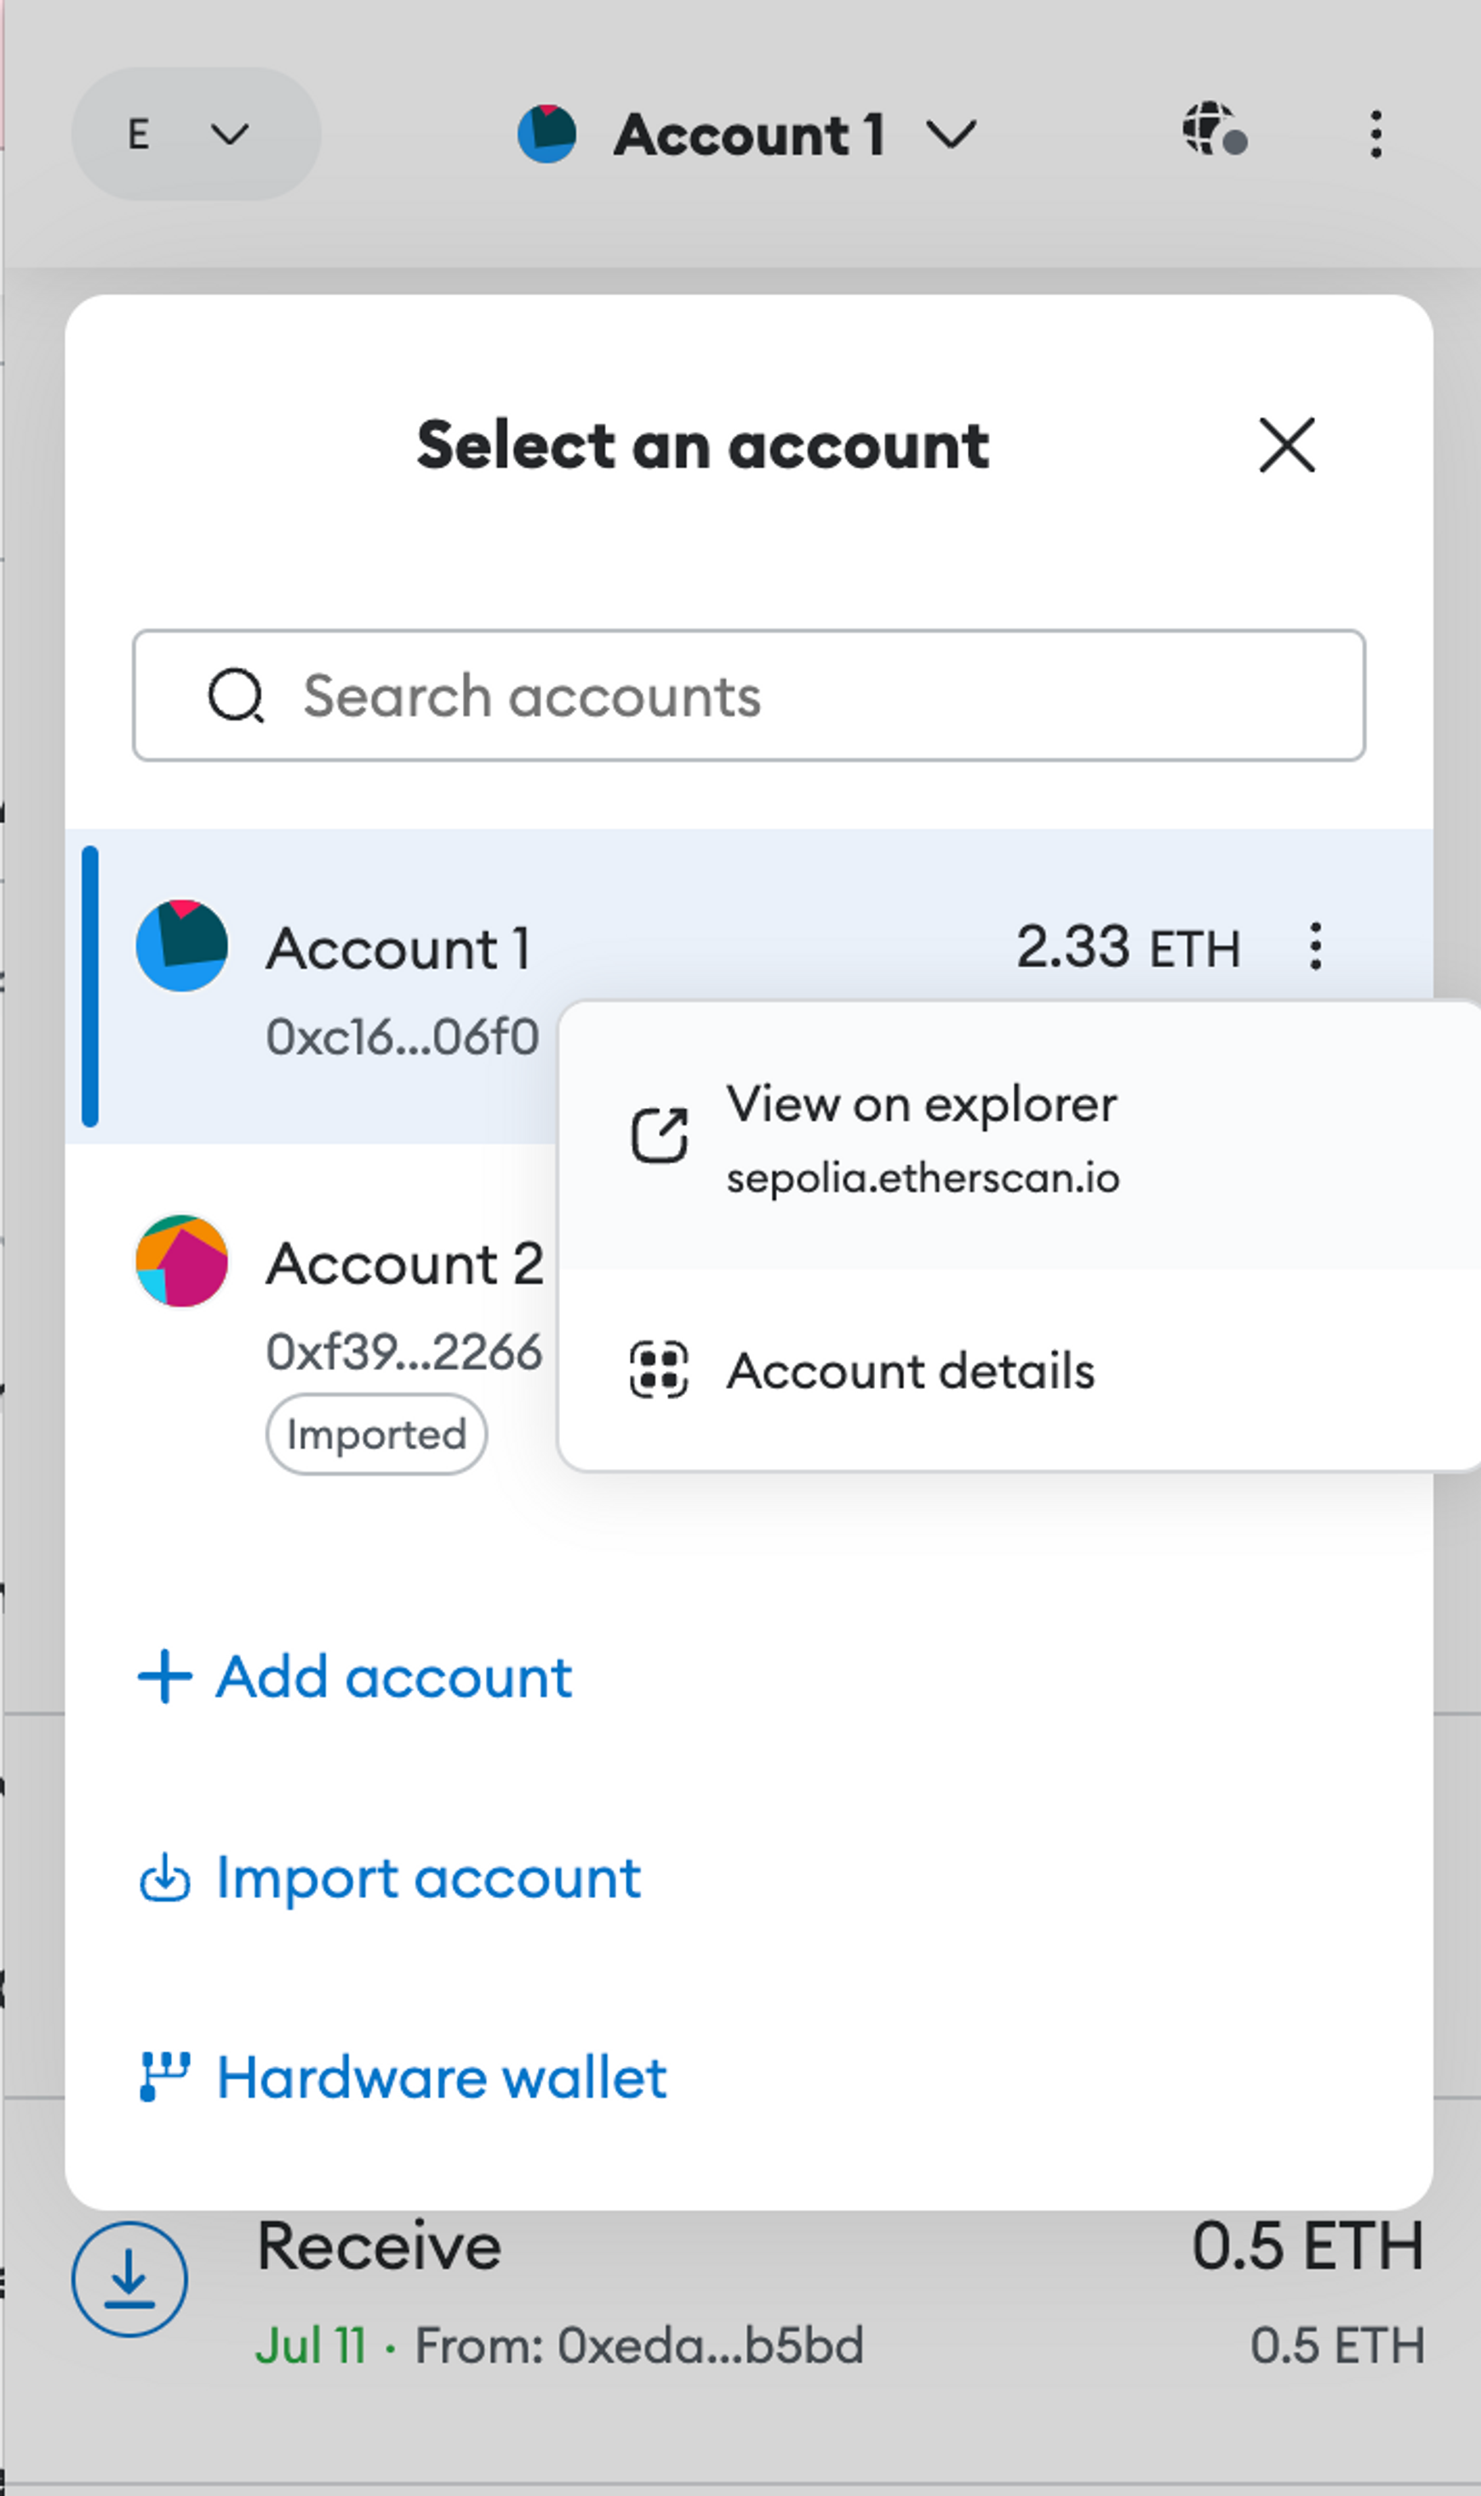
Task: Click the Account details QR icon
Action: click(659, 1370)
